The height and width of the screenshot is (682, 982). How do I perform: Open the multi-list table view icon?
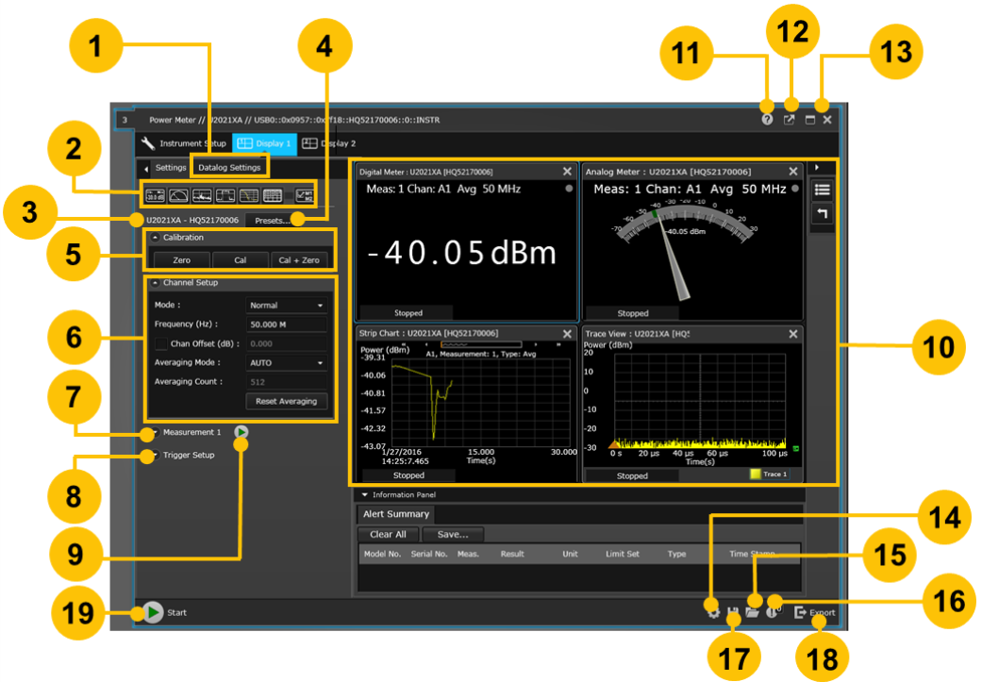pos(272,195)
